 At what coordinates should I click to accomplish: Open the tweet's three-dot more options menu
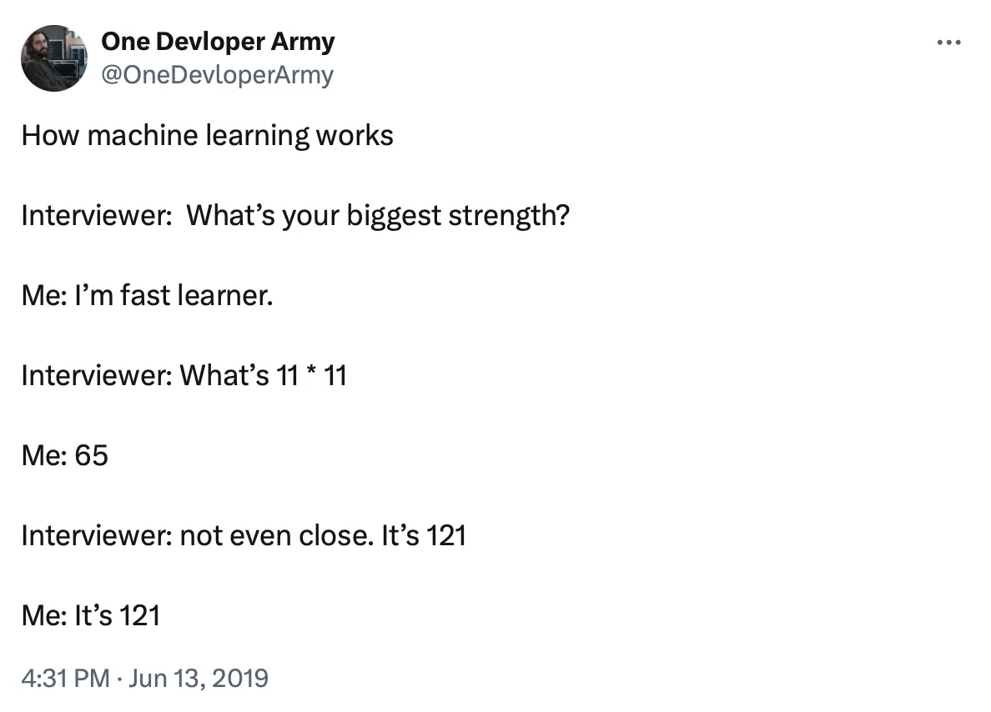point(948,43)
